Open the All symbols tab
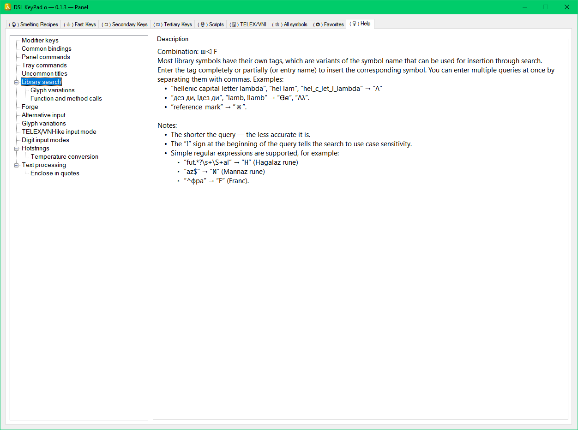Image resolution: width=578 pixels, height=430 pixels. pyautogui.click(x=290, y=24)
